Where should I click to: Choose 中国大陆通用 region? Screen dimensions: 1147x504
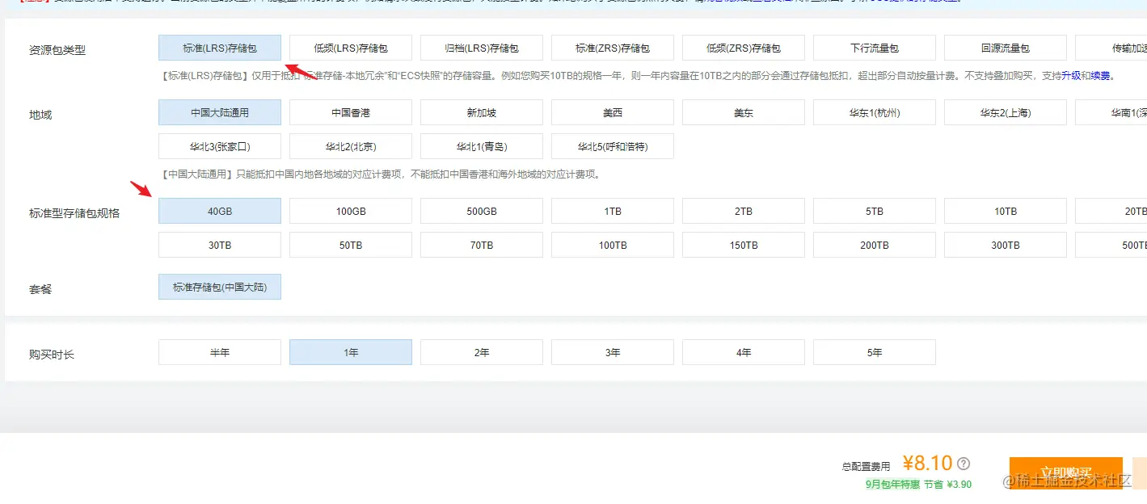coord(220,112)
